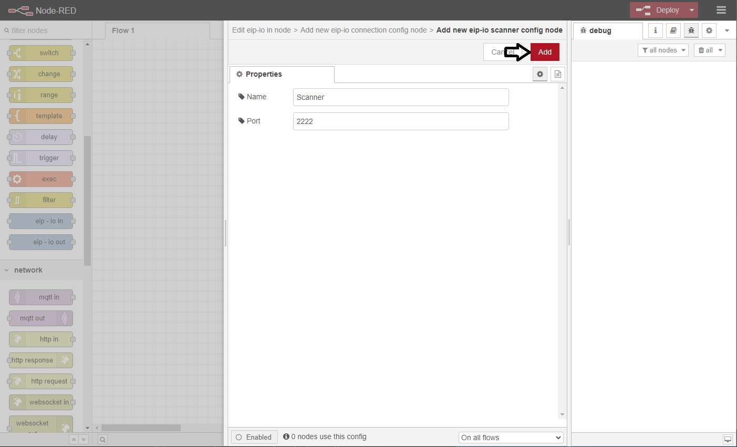Click the Deploy button

coord(658,10)
